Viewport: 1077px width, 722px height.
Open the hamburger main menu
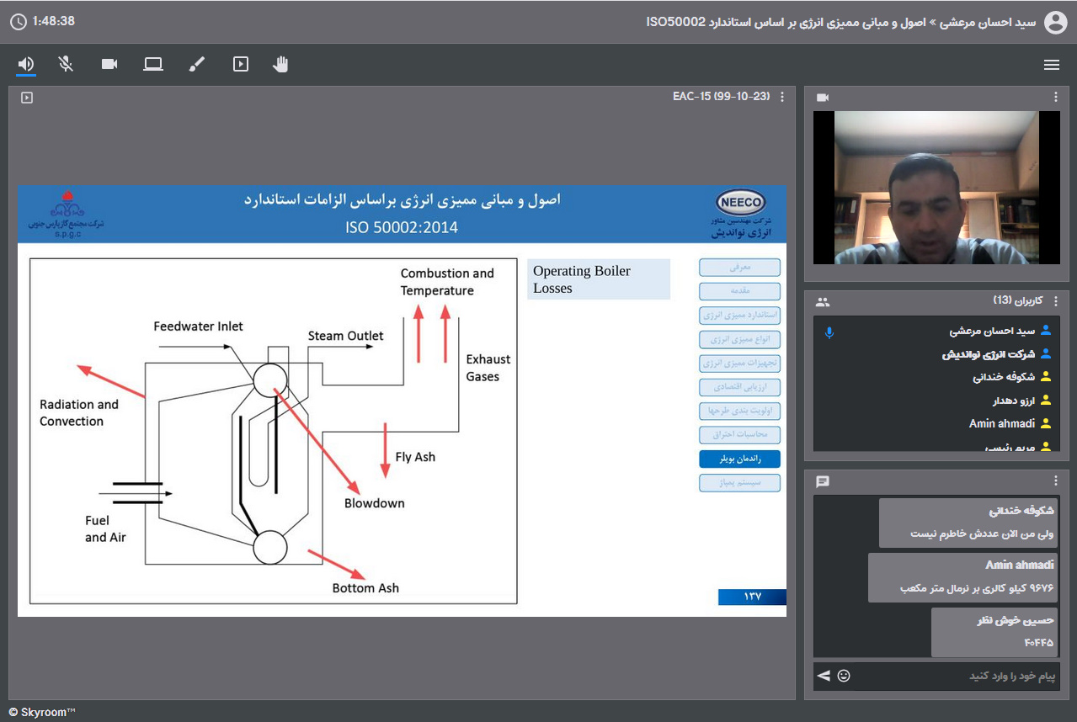click(1051, 65)
